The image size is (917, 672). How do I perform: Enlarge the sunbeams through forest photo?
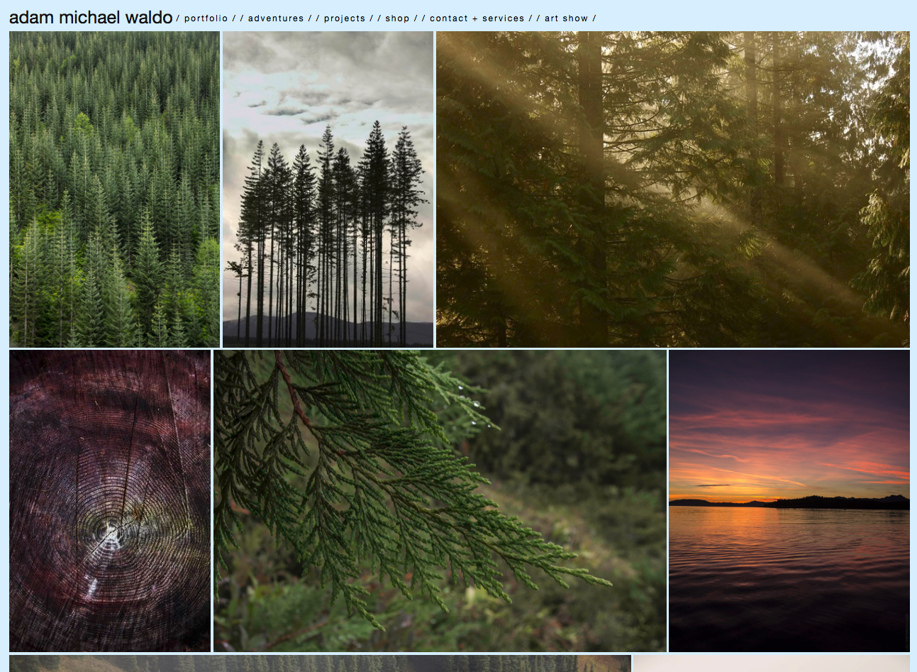point(672,189)
